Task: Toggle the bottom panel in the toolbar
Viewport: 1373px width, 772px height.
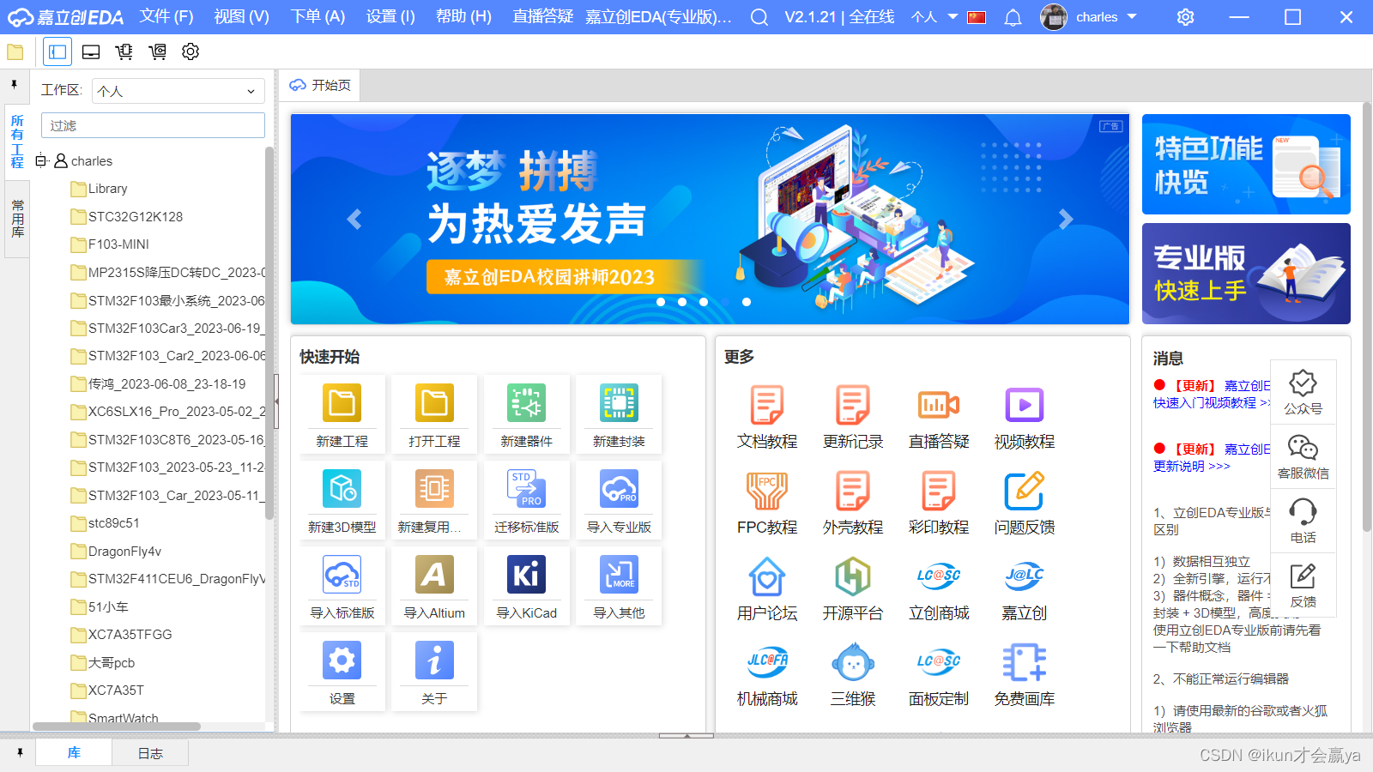Action: click(x=91, y=51)
